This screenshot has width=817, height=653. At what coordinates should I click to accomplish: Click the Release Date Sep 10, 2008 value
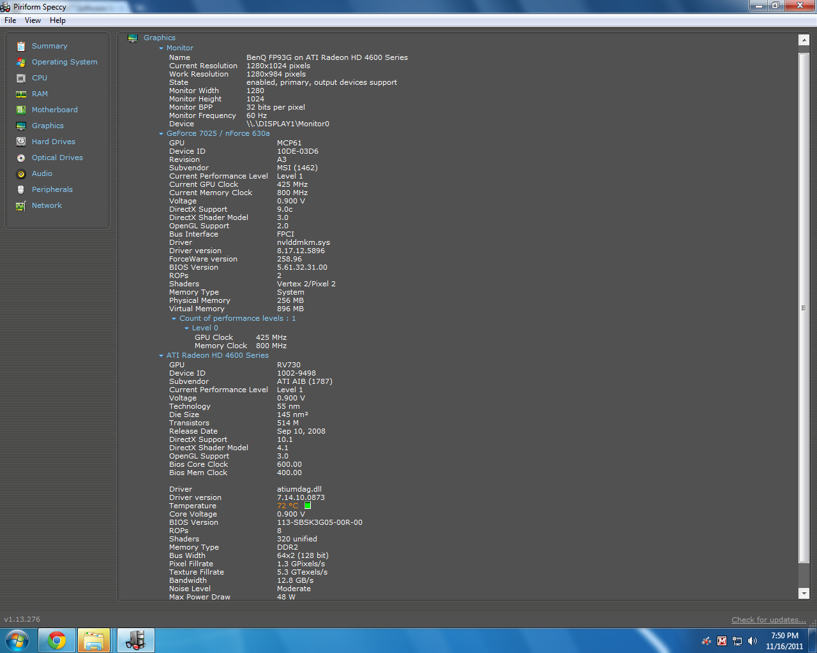[301, 431]
